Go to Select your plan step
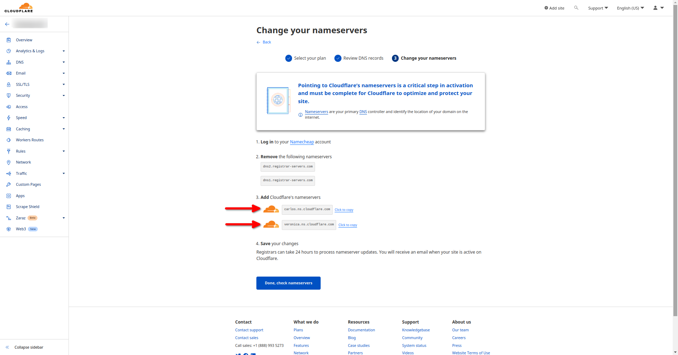Image resolution: width=678 pixels, height=355 pixels. [305, 58]
